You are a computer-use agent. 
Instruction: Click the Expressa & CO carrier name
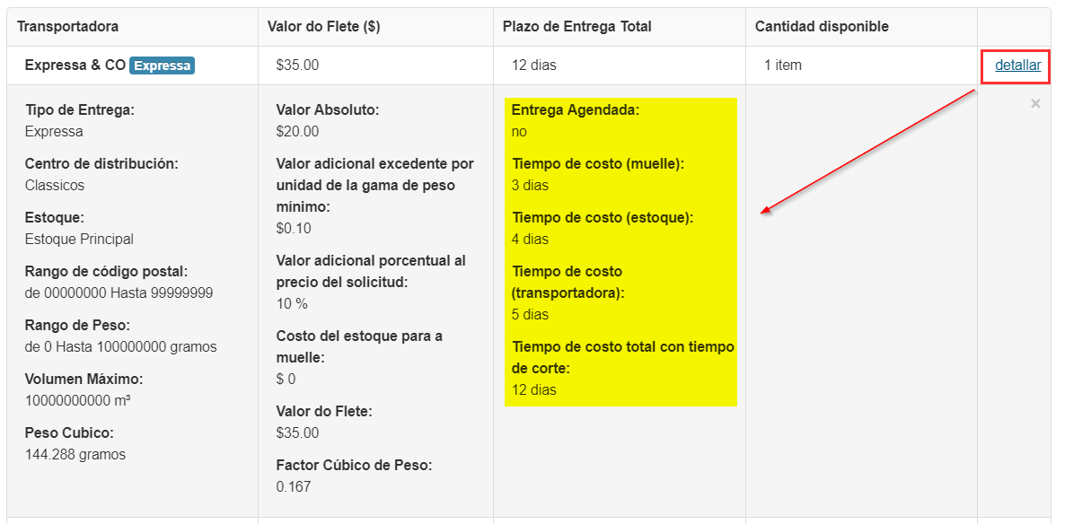coord(75,65)
